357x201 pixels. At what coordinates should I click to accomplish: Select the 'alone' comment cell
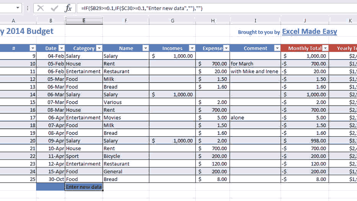(x=255, y=118)
